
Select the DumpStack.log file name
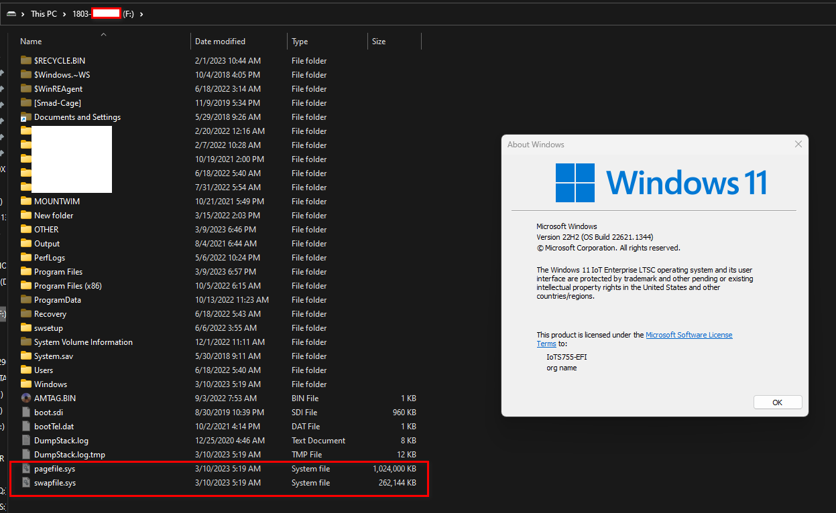(x=61, y=440)
